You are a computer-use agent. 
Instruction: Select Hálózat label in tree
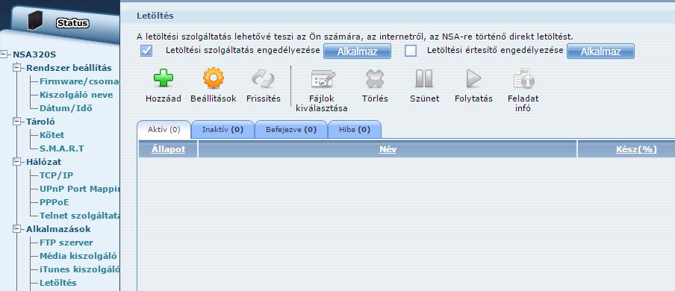[43, 162]
